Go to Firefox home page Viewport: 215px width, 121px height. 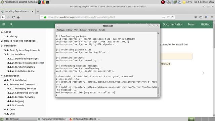pos(18,17)
